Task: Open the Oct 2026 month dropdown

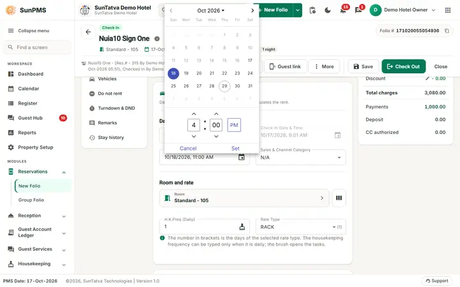Action: [x=211, y=11]
